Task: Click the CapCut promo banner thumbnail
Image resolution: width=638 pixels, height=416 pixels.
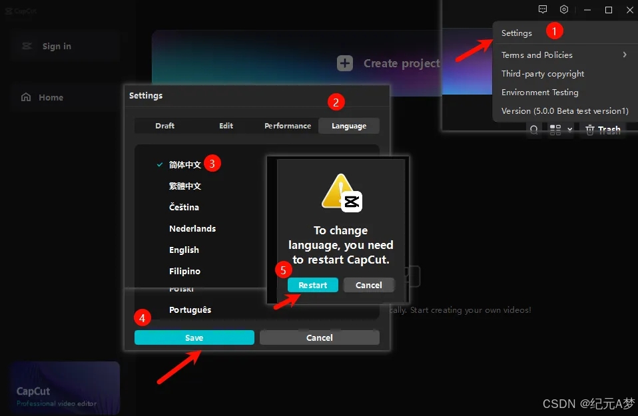Action: click(65, 387)
